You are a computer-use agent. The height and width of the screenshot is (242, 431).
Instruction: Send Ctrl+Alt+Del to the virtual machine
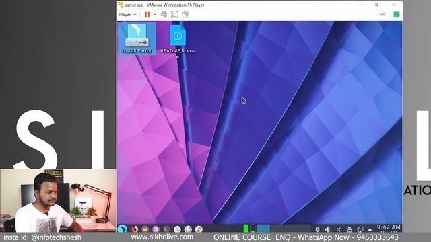point(164,15)
